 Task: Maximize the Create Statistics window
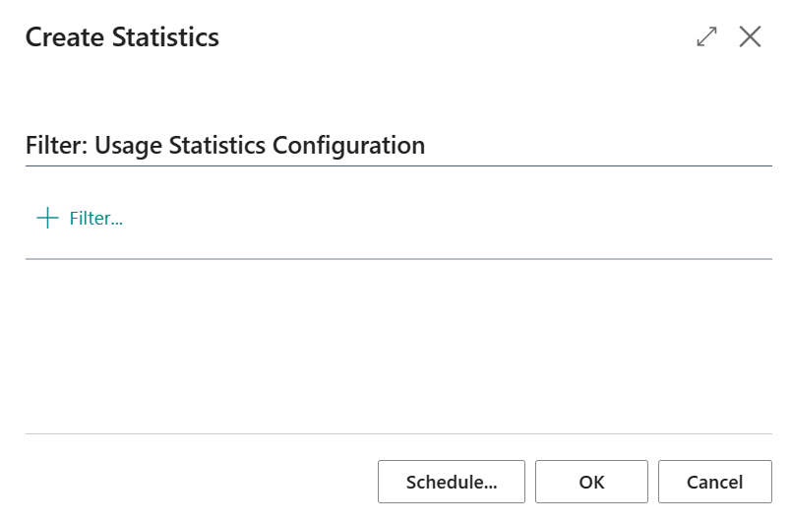706,36
